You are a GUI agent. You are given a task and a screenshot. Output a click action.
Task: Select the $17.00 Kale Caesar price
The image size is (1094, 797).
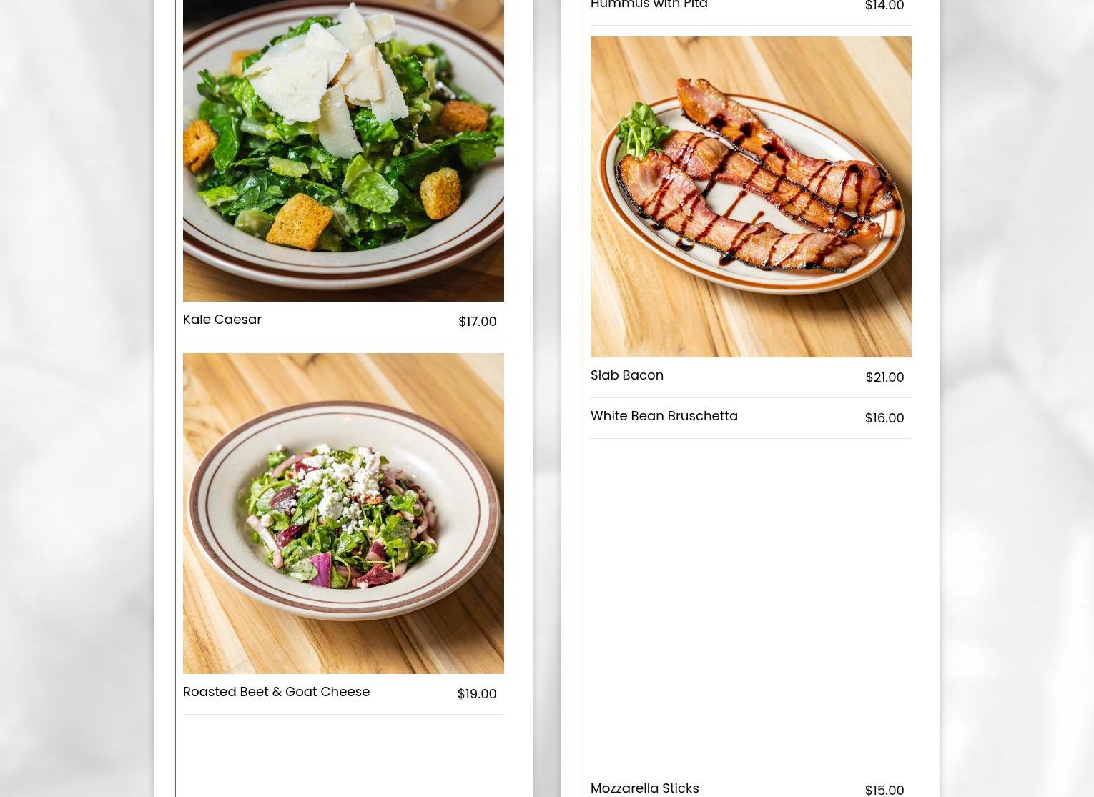point(477,322)
